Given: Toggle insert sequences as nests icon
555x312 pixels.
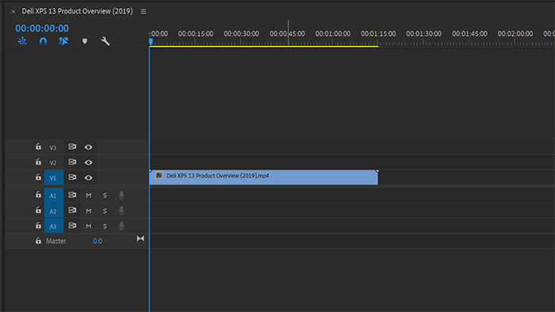Looking at the screenshot, I should pos(22,41).
